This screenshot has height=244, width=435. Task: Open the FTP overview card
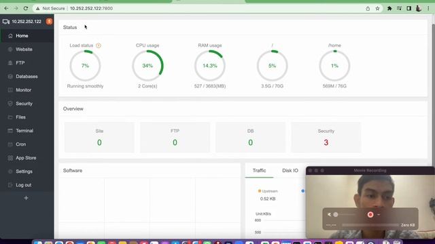tap(175, 137)
